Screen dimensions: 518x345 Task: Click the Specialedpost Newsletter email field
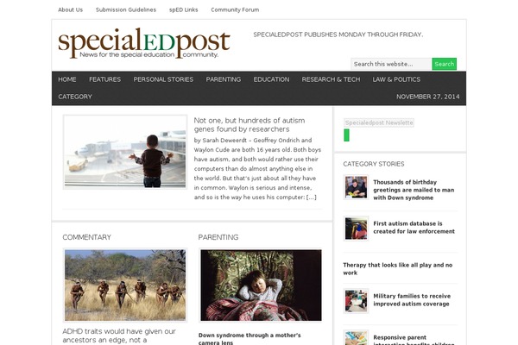tap(379, 122)
